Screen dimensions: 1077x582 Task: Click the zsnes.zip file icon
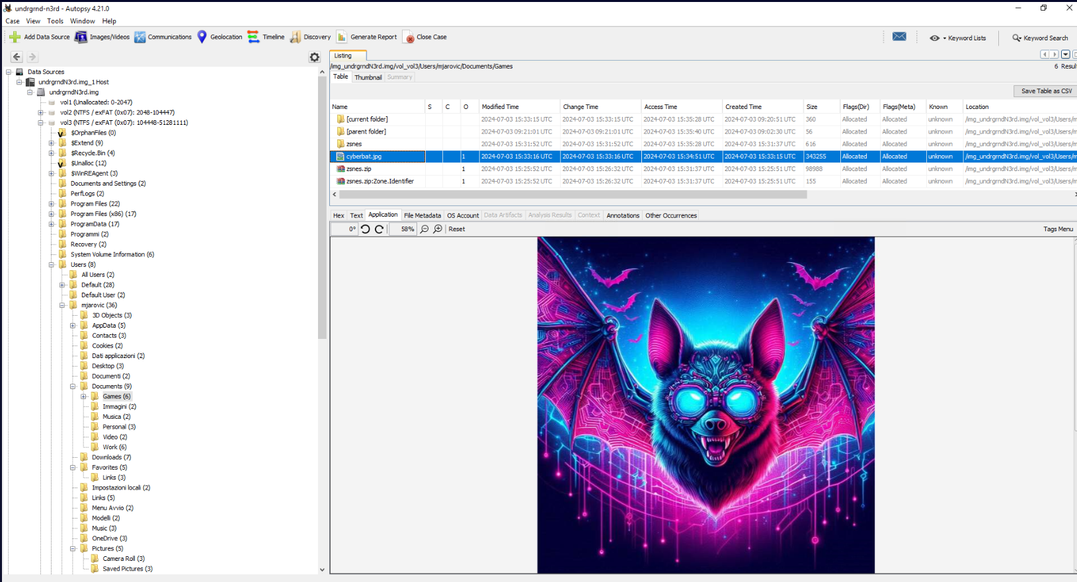pos(340,169)
